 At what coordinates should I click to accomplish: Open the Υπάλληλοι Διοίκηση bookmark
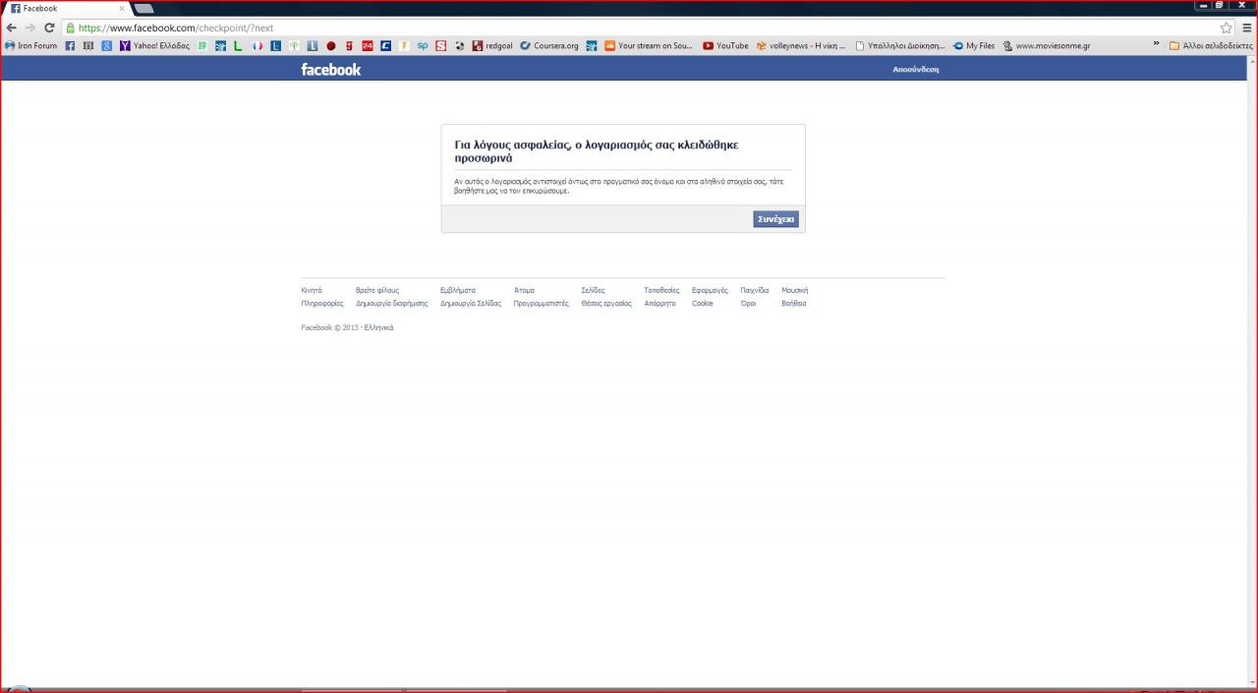(900, 45)
